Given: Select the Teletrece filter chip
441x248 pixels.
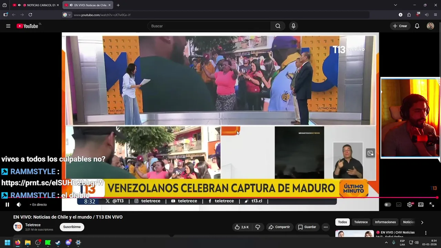Looking at the screenshot, I should click(361, 222).
